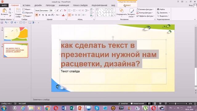Activate the format painter brush icon
The width and height of the screenshot is (197, 111).
click(10, 16)
